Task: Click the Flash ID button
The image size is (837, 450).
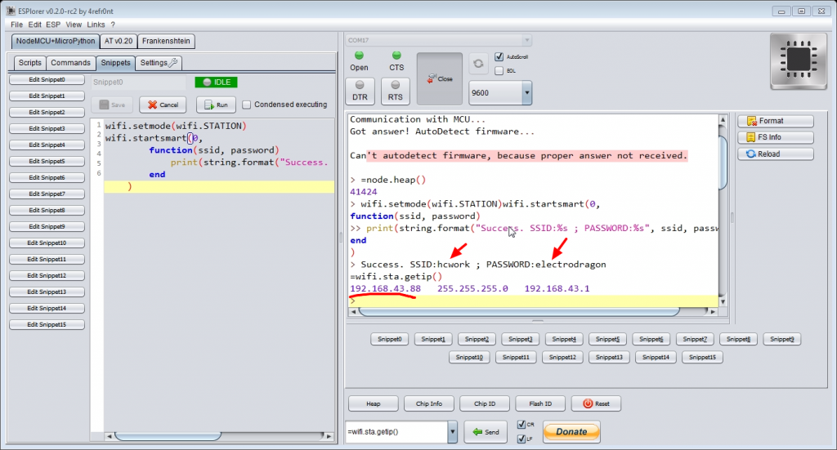Action: click(x=540, y=403)
